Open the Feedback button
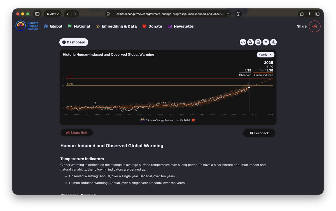 (259, 133)
